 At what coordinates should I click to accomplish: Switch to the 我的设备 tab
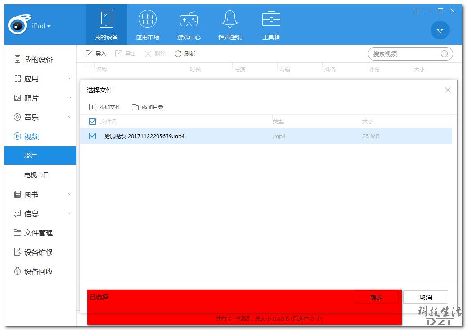click(x=106, y=25)
